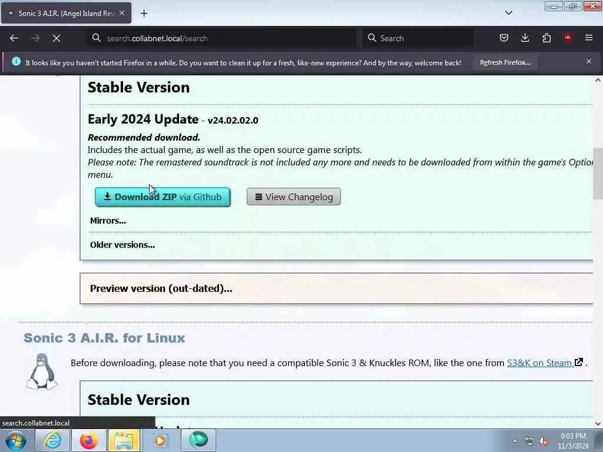Open the extensions puzzle icon
This screenshot has height=452, width=603.
point(546,38)
